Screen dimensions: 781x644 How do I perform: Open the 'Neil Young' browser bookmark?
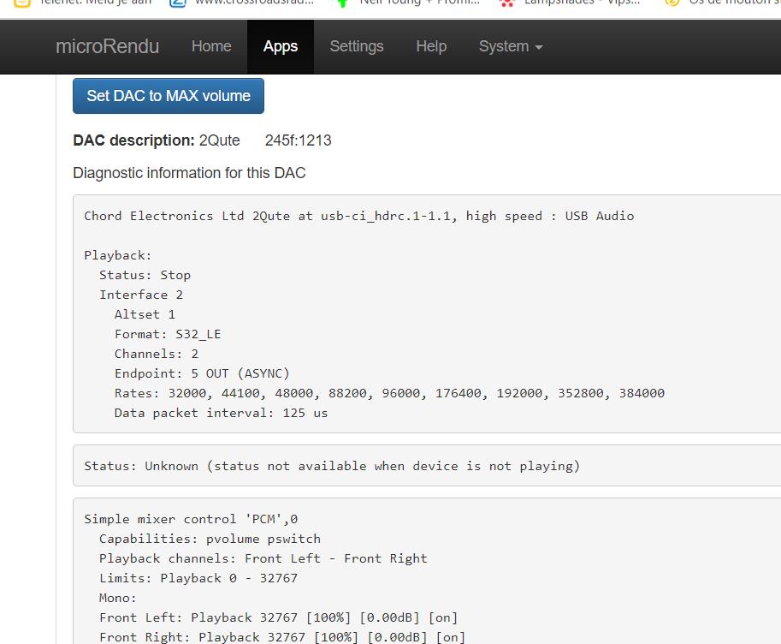click(x=408, y=3)
